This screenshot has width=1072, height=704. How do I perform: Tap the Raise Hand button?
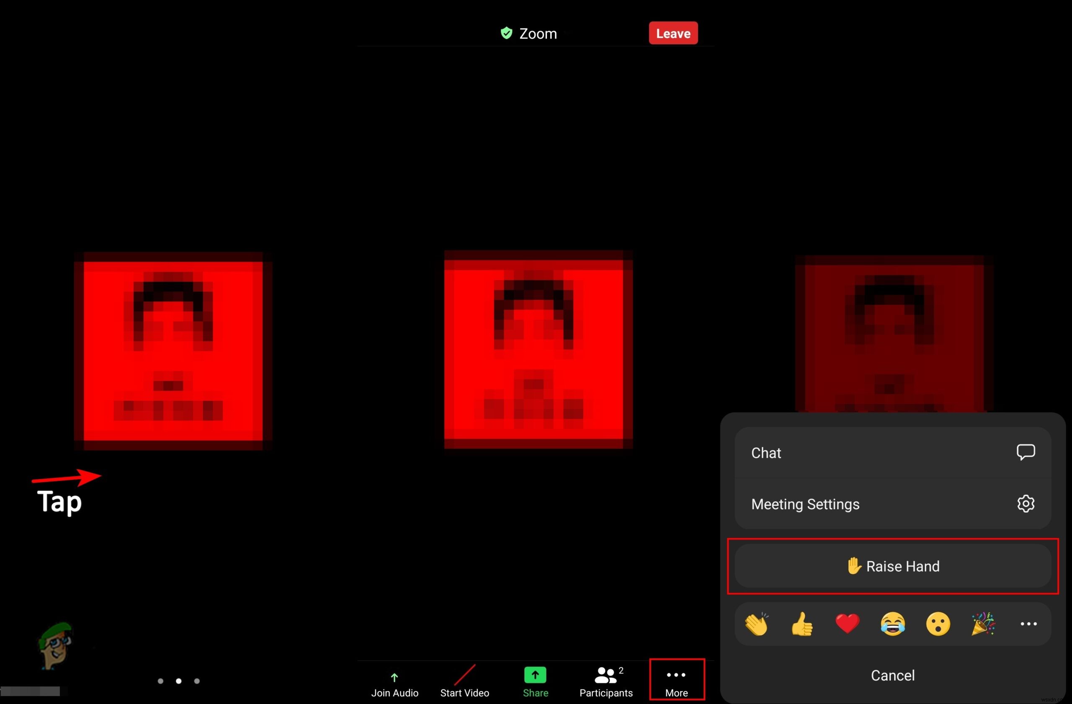pos(893,565)
